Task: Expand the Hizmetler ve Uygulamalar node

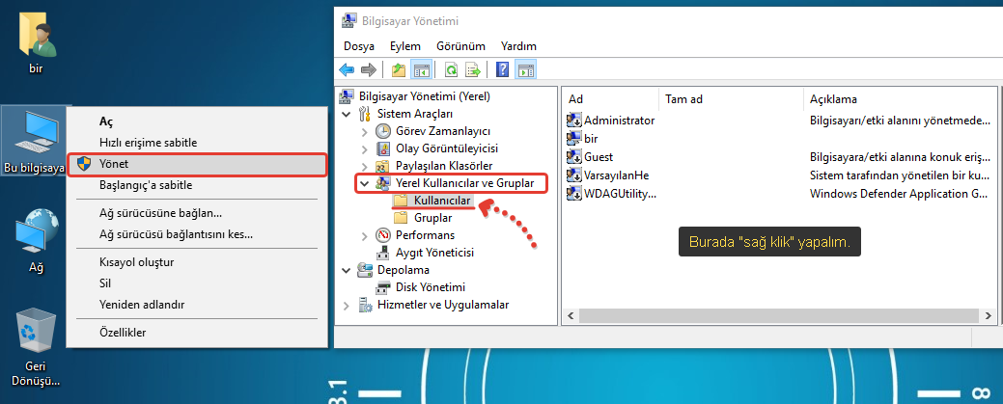Action: tap(348, 306)
